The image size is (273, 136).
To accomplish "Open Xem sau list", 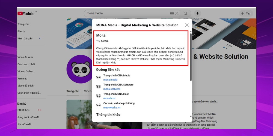I will (22, 79).
